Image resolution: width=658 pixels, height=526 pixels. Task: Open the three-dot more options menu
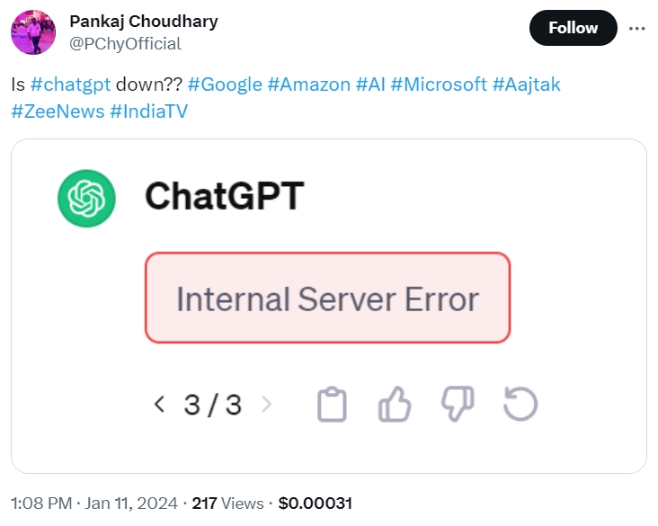[x=636, y=28]
